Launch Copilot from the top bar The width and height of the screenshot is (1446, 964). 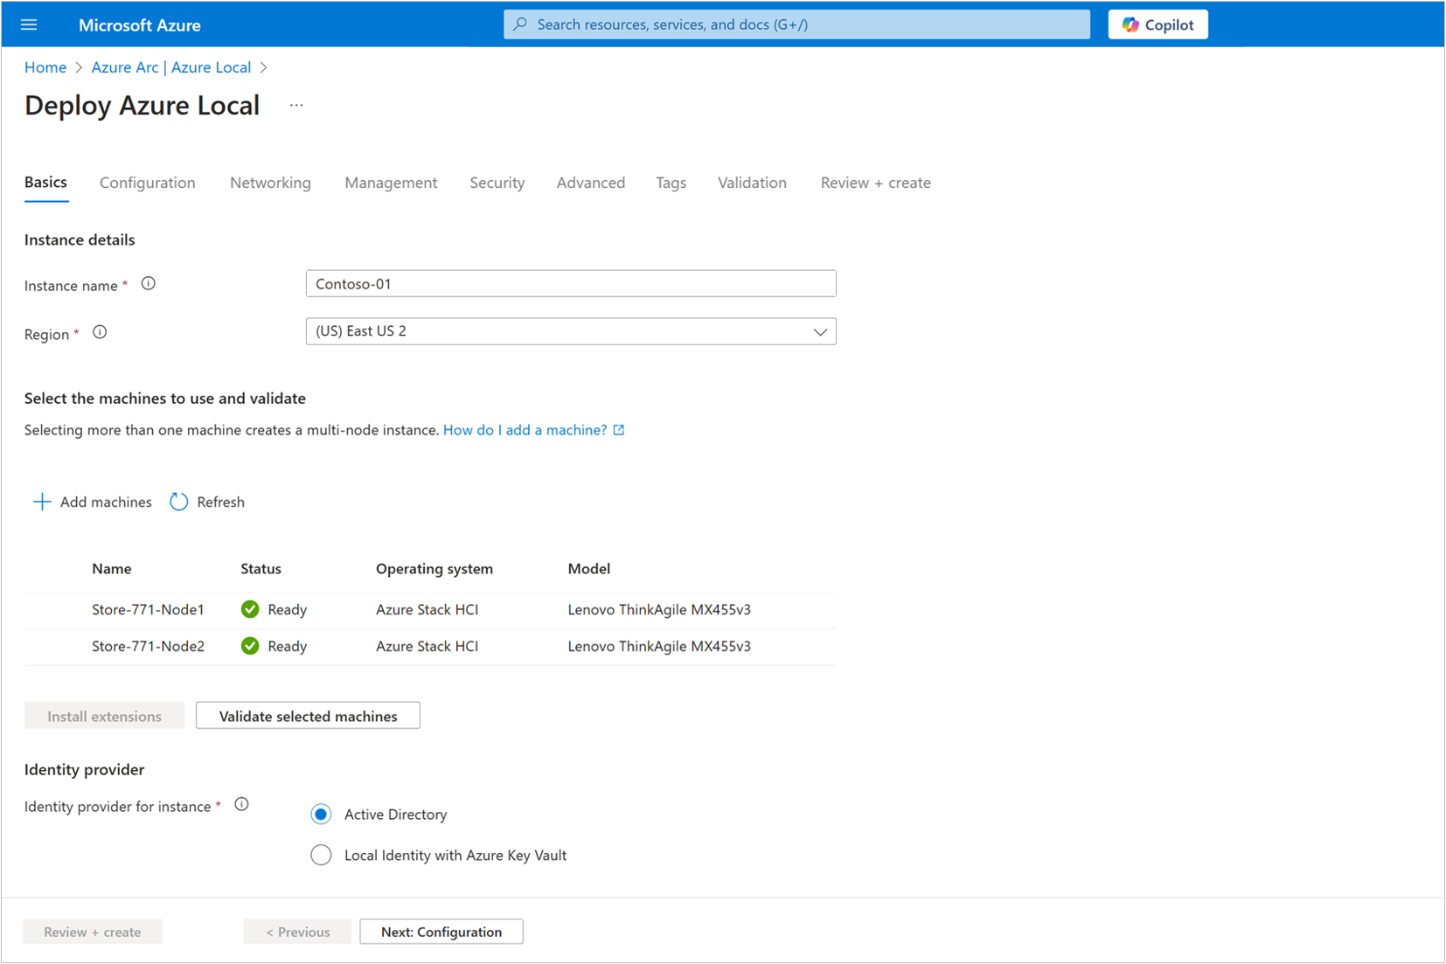tap(1157, 24)
